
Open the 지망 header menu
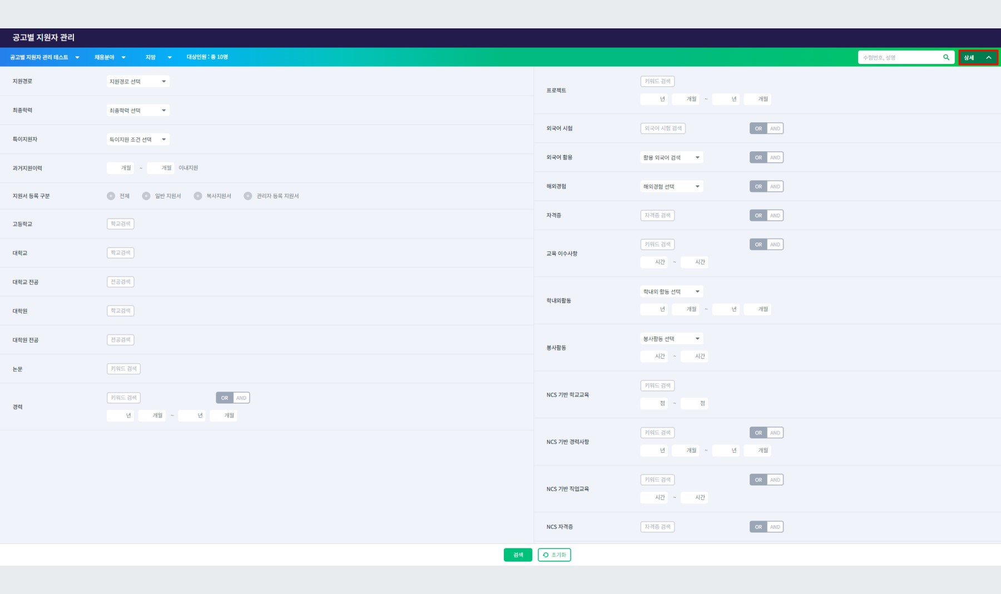[158, 57]
